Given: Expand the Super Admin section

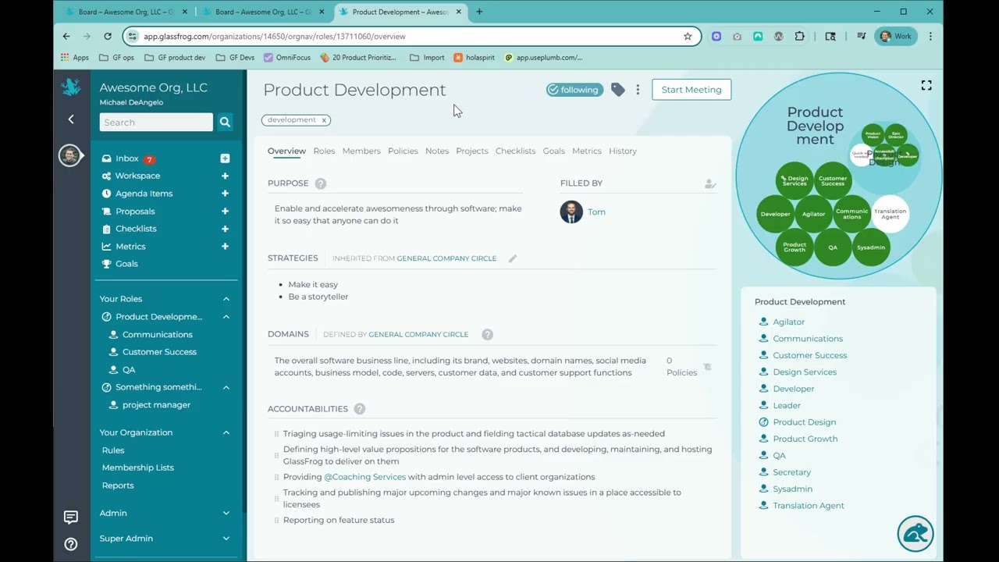Looking at the screenshot, I should click(x=226, y=539).
